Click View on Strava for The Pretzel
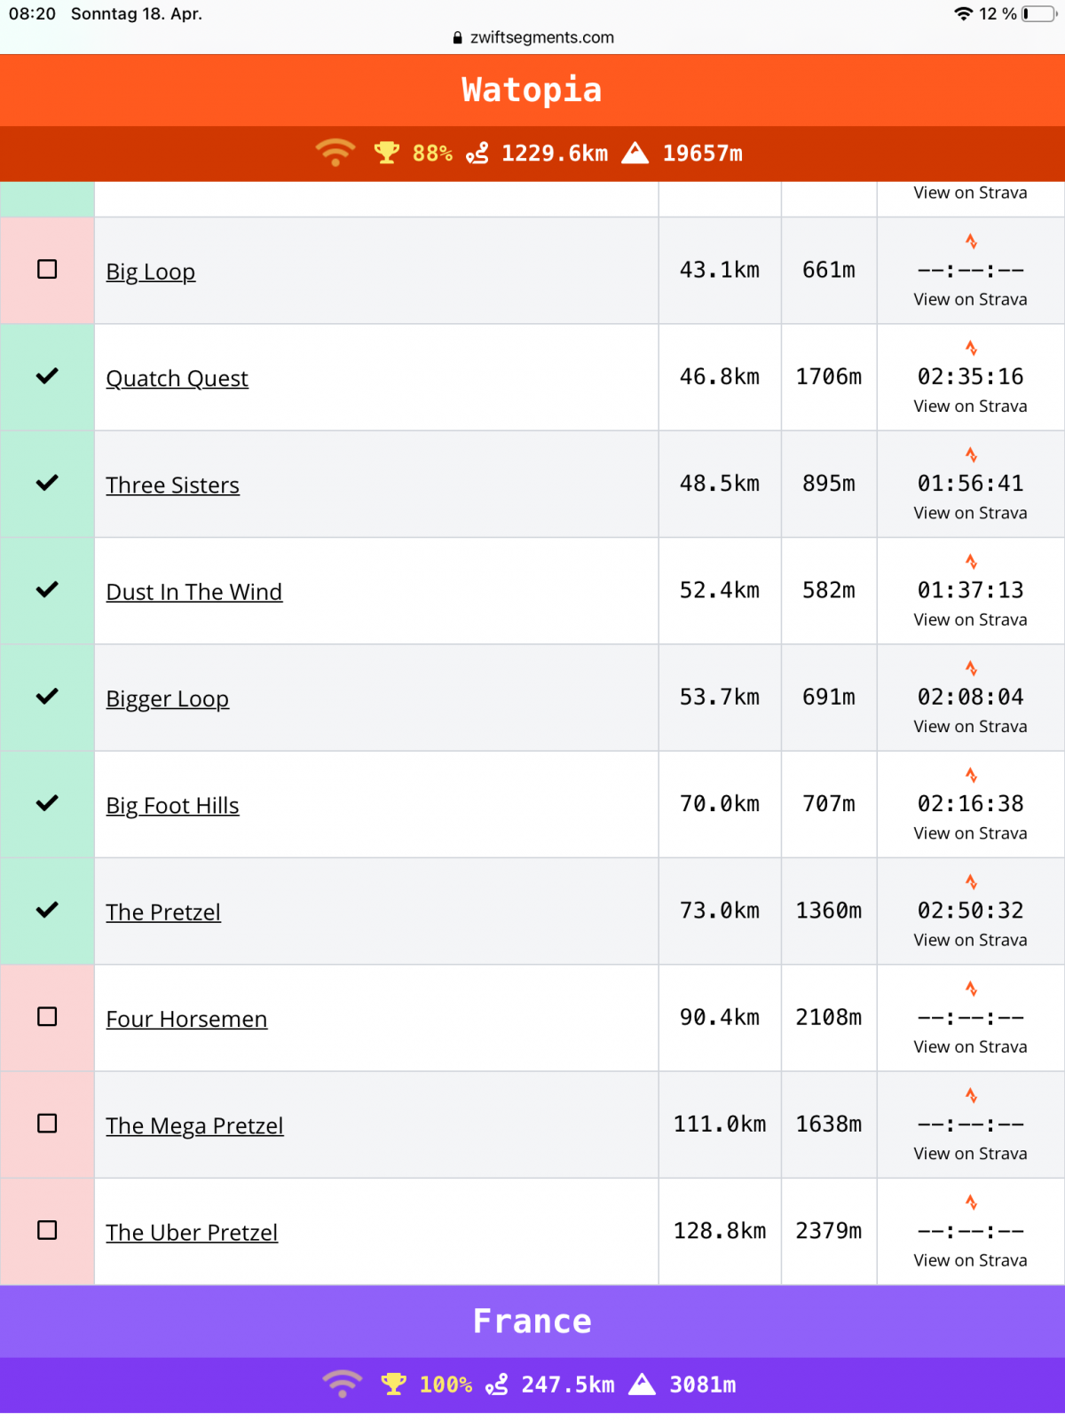 (970, 940)
